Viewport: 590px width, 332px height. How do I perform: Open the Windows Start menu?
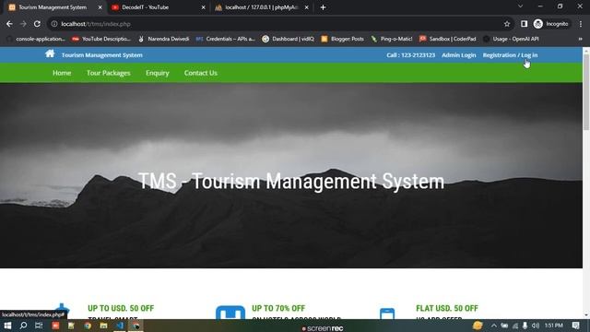coord(7,326)
